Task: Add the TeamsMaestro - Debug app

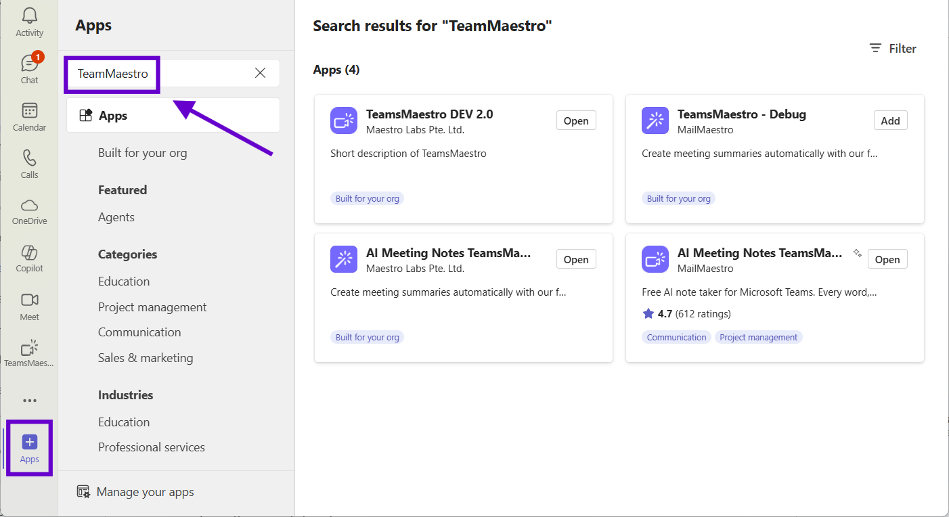Action: pyautogui.click(x=890, y=120)
